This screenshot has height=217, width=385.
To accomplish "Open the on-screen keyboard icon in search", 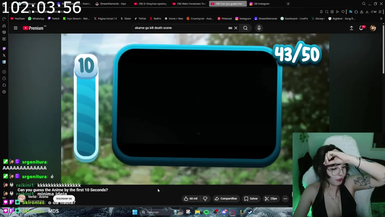I will click(x=230, y=28).
